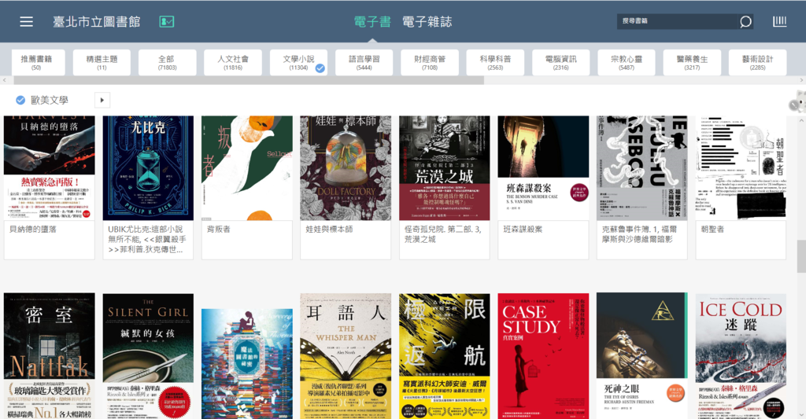The width and height of the screenshot is (806, 419).
Task: Click the category horizontal scrollbar
Action: 249,81
